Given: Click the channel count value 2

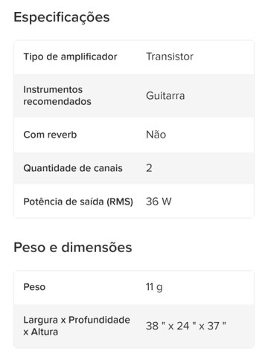Looking at the screenshot, I should pyautogui.click(x=149, y=168).
